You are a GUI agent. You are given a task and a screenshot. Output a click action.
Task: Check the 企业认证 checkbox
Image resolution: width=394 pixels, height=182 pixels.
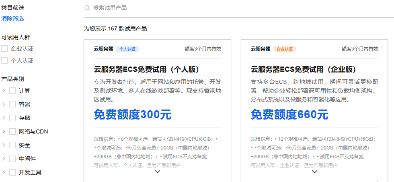(5, 49)
